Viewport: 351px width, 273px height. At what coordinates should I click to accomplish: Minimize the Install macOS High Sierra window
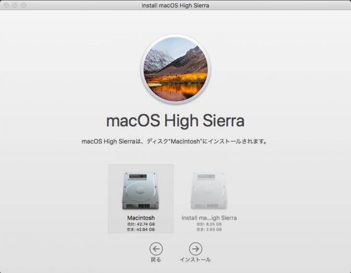[x=15, y=5]
